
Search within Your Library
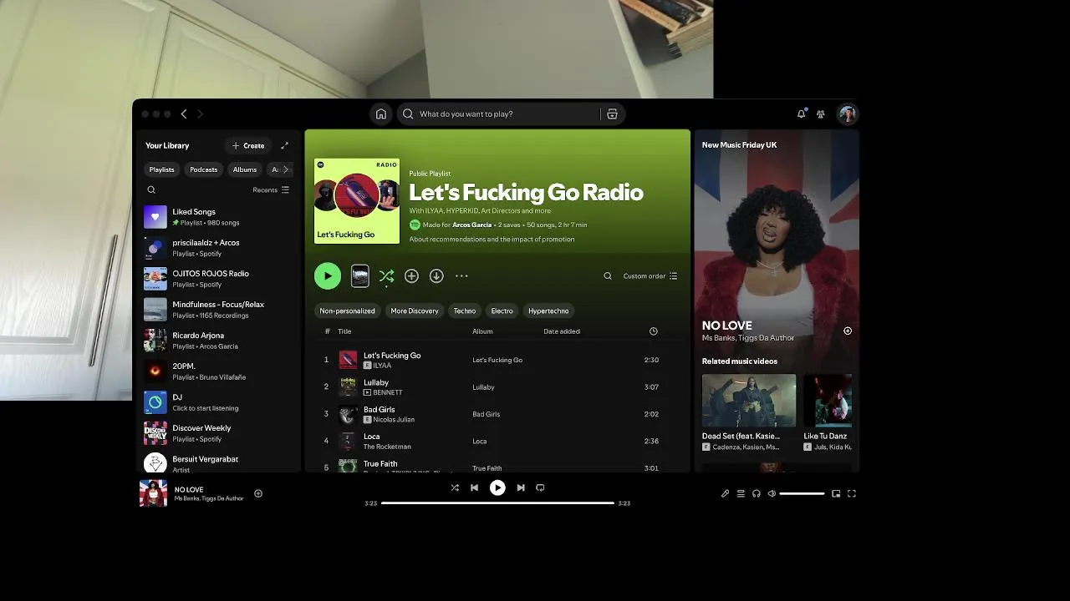tap(151, 189)
